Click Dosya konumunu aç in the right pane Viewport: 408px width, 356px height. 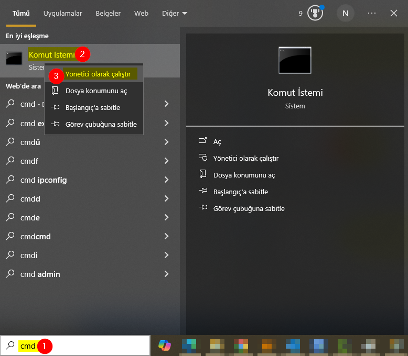click(x=244, y=175)
